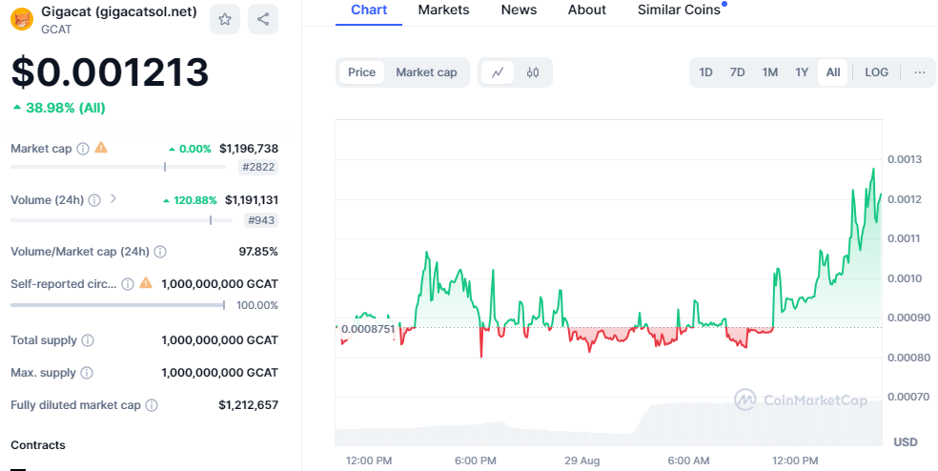
Task: Select 7D time range
Action: pyautogui.click(x=738, y=72)
